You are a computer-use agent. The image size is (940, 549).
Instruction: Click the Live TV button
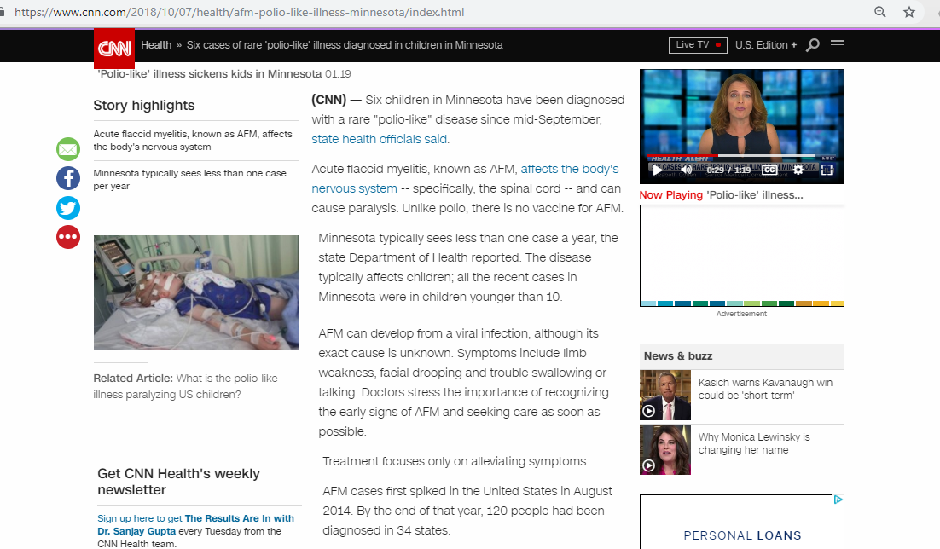click(697, 45)
